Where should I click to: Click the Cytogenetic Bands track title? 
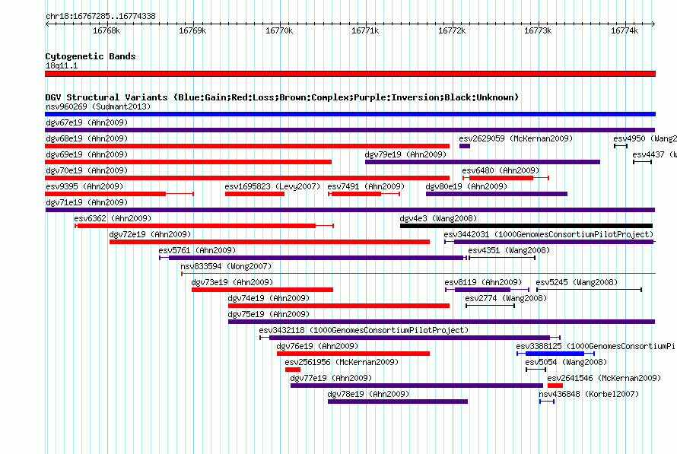(91, 56)
